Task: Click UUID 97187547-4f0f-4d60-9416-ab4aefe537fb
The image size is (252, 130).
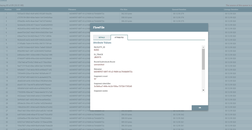Action: (x=35, y=77)
